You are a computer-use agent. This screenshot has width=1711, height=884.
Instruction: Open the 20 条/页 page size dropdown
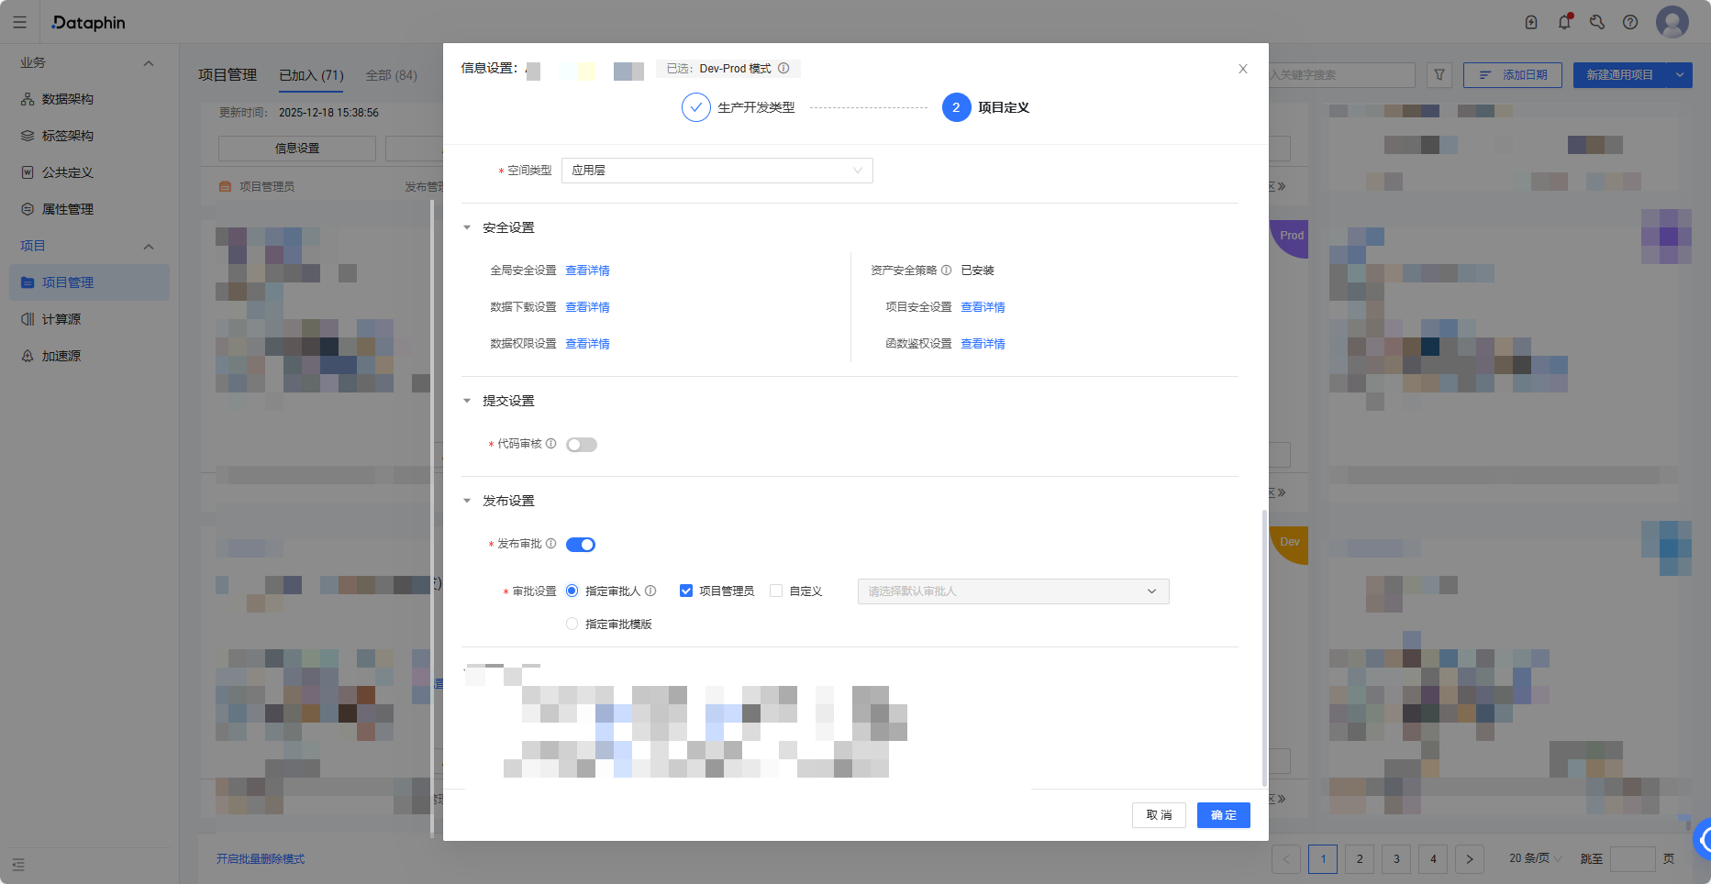(x=1536, y=858)
